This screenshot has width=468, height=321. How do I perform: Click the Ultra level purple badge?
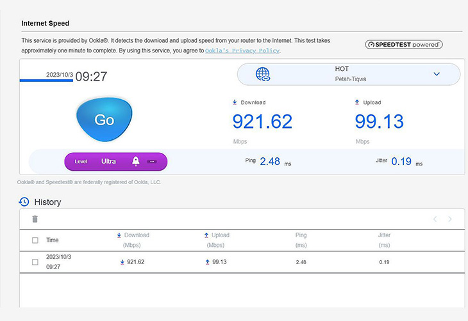(116, 161)
